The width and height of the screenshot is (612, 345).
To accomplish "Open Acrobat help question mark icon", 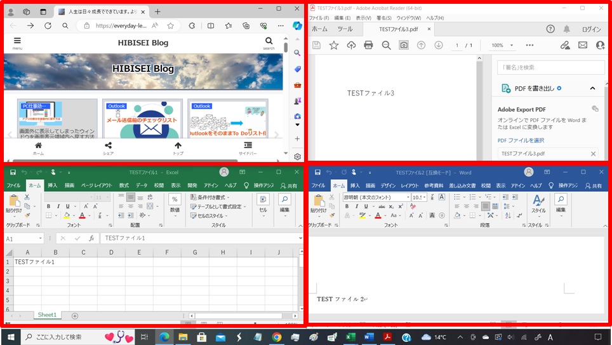I will (x=550, y=29).
